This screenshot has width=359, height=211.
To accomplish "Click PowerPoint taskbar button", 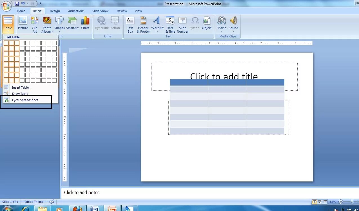I will 112,208.
